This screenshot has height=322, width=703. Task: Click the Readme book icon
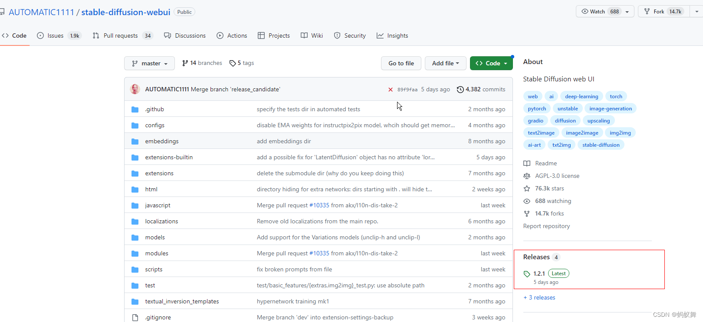[527, 164]
